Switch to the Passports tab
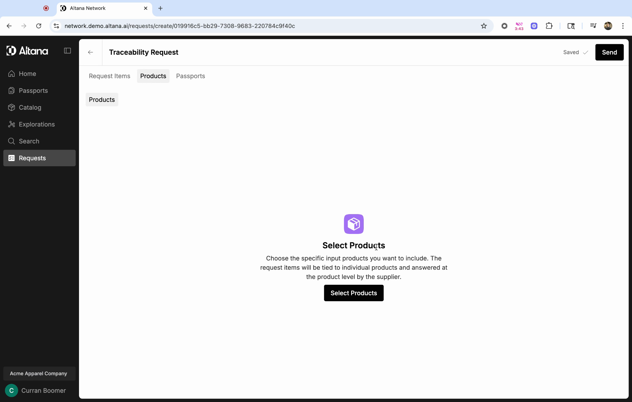This screenshot has width=632, height=402. (x=190, y=76)
